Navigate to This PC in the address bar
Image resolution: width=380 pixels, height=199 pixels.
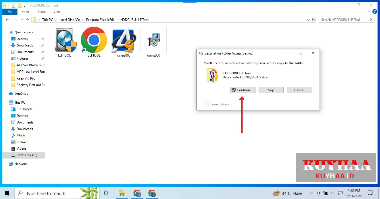click(x=48, y=20)
